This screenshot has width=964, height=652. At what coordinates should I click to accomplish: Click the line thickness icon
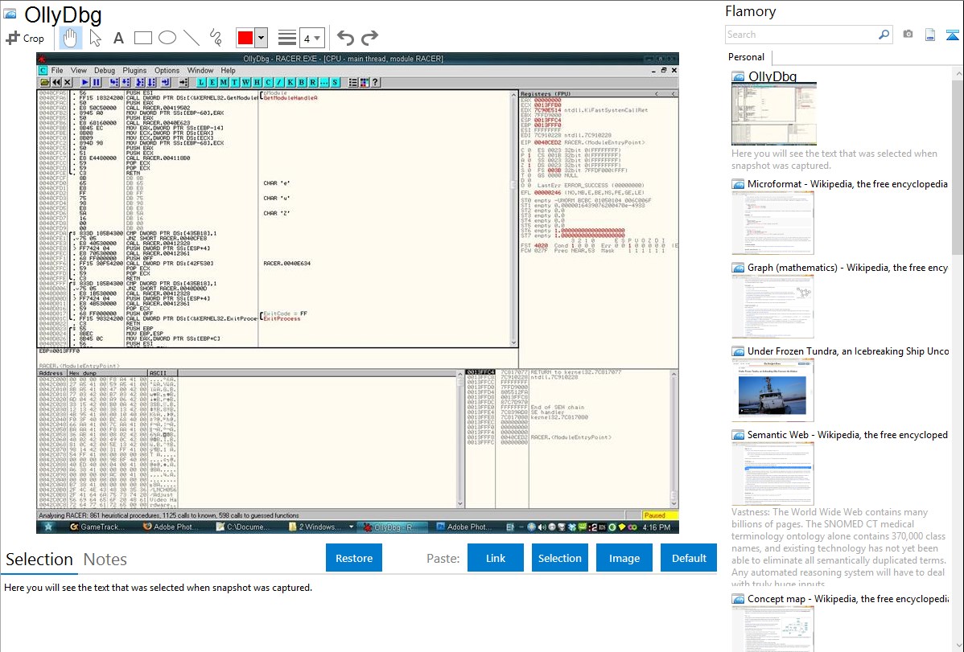pos(287,38)
